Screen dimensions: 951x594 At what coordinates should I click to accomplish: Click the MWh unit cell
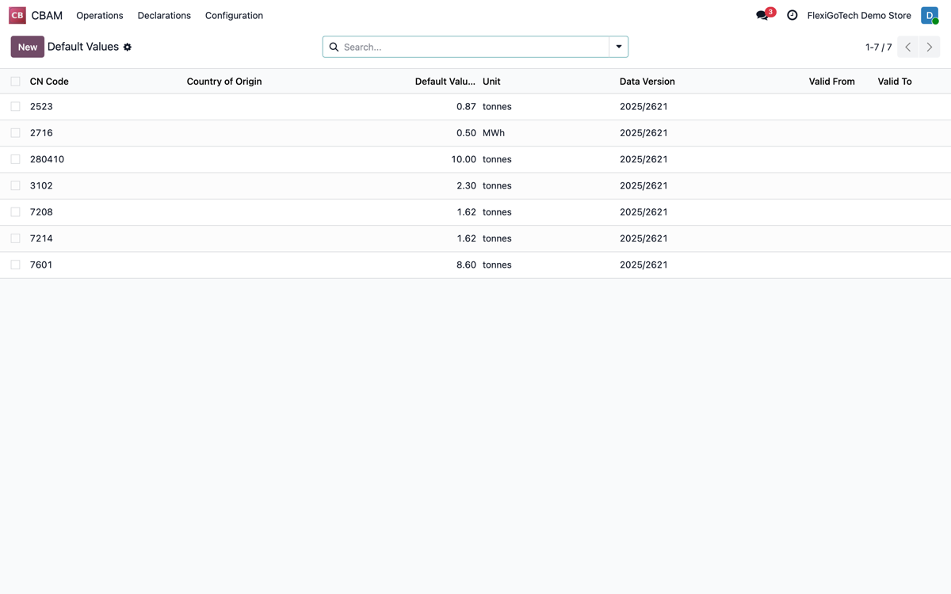coord(494,133)
